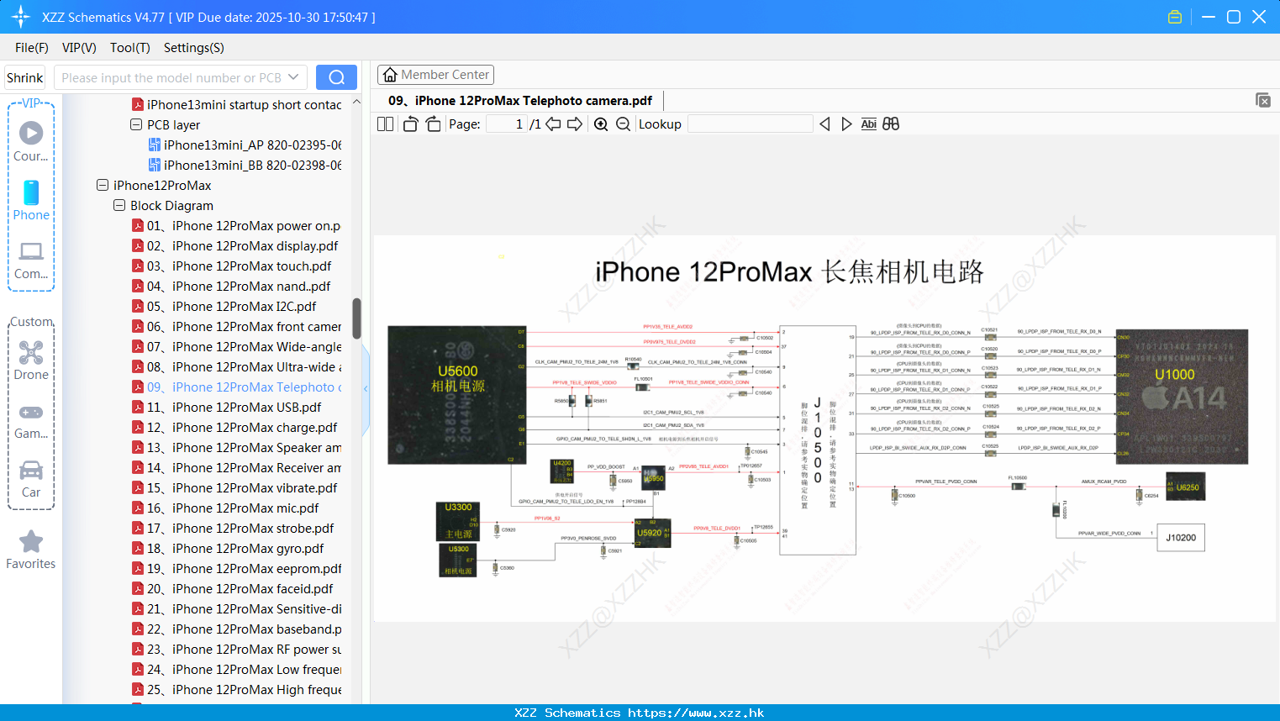This screenshot has width=1280, height=721.
Task: Open iPhone13mini_BB 820-02398 PCB file
Action: (x=245, y=165)
